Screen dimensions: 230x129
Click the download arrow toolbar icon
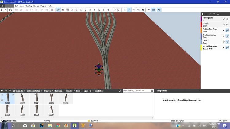149,10
